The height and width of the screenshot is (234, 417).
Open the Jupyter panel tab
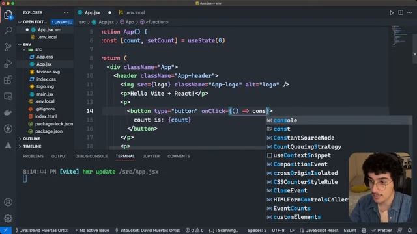[151, 156]
